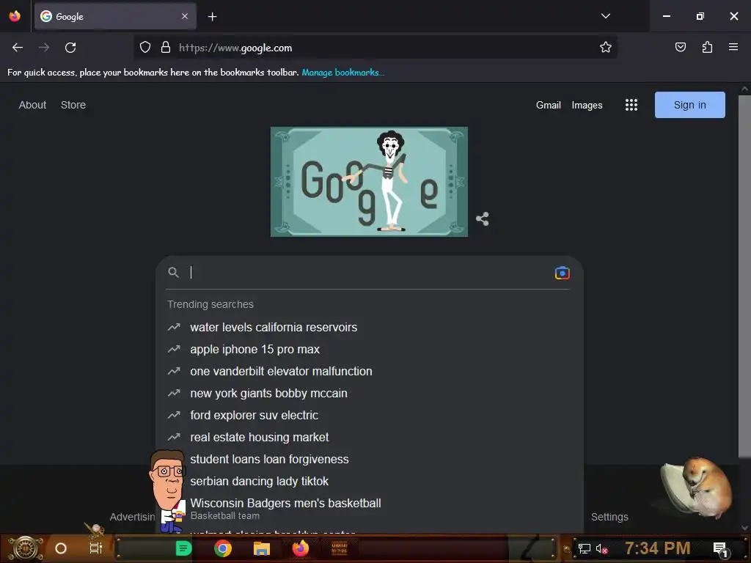Click the Firefox logo icon at top-left
The height and width of the screenshot is (563, 751).
point(15,16)
